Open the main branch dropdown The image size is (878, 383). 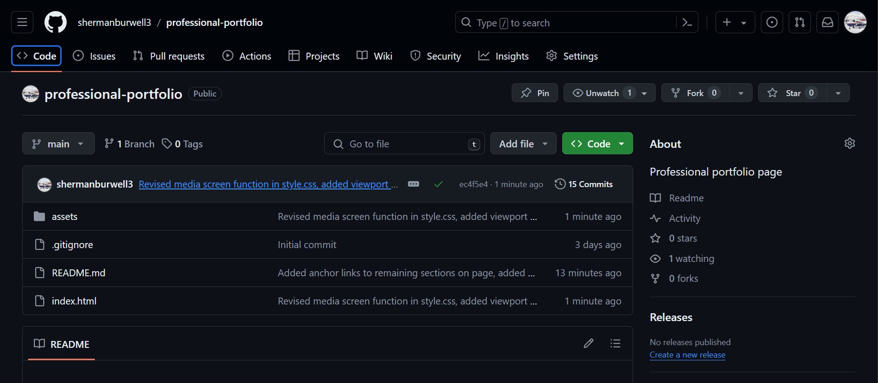58,144
